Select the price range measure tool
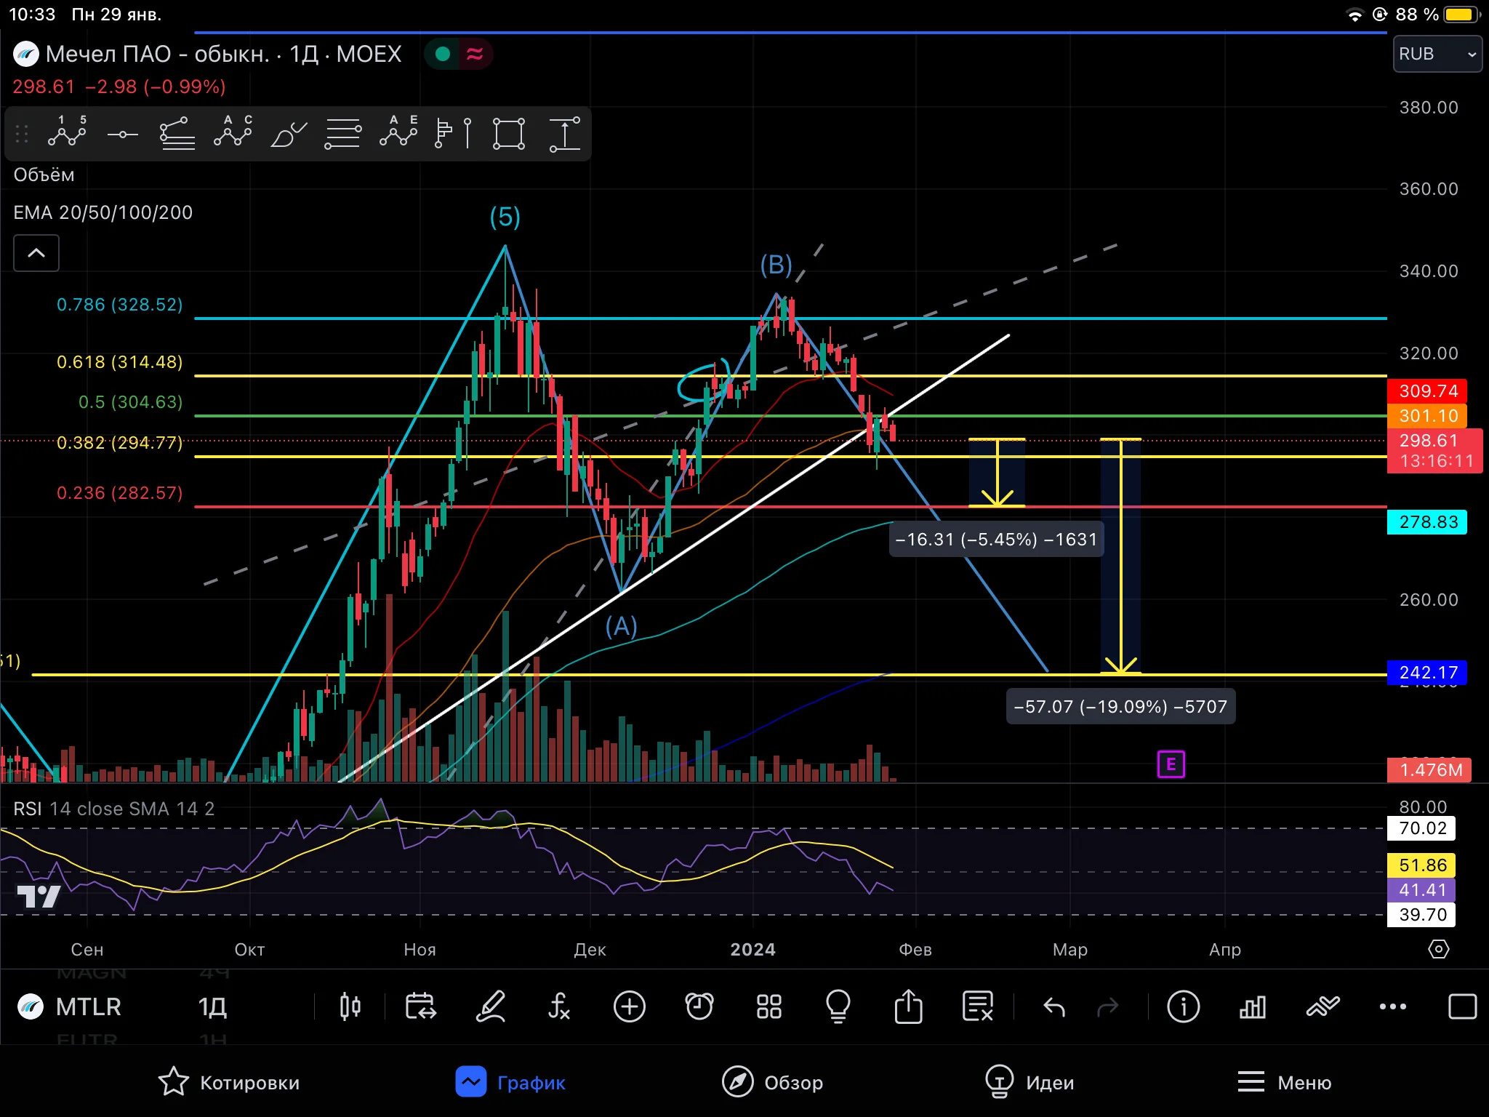The width and height of the screenshot is (1489, 1117). pyautogui.click(x=565, y=134)
